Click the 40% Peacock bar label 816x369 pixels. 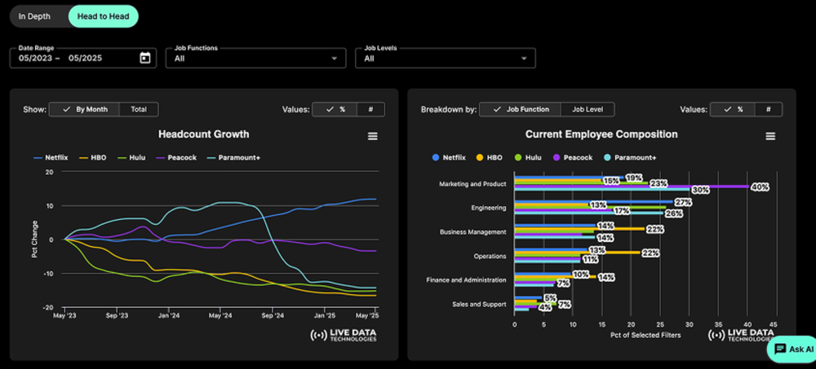tap(759, 187)
